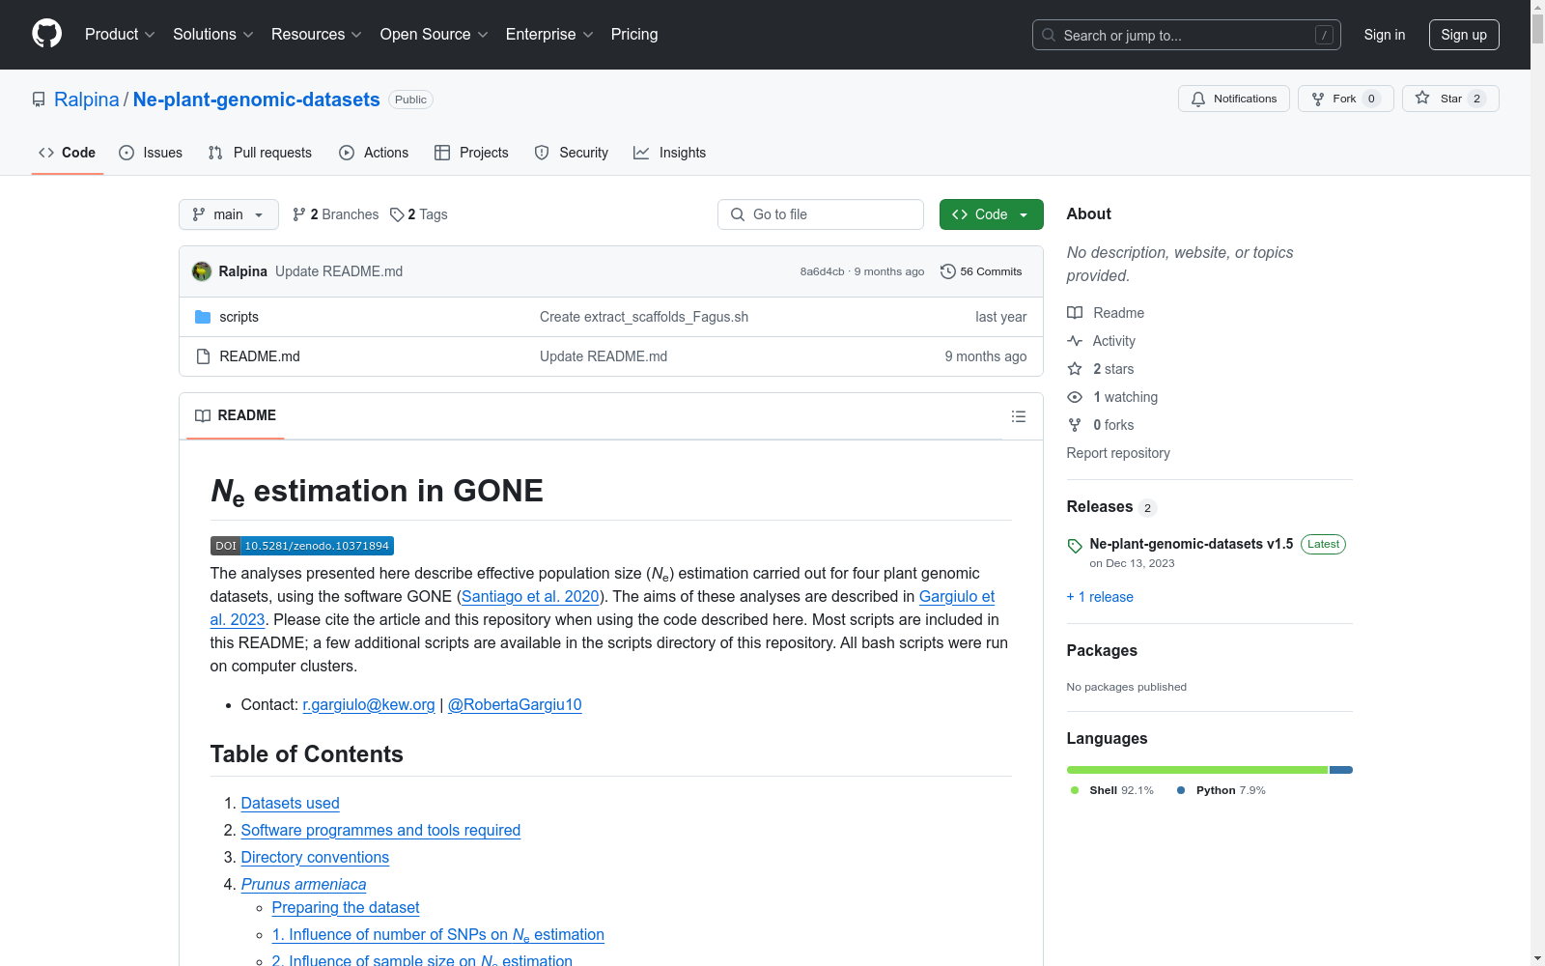Open the Update README.md latest commit message
The width and height of the screenshot is (1545, 966).
tap(339, 271)
